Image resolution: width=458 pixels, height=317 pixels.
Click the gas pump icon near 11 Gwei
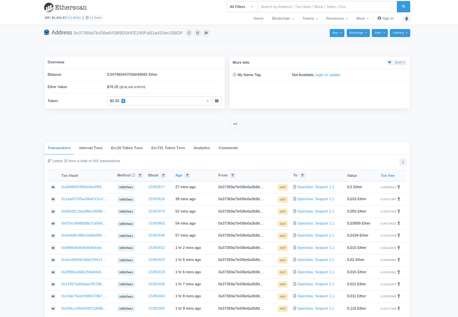(87, 18)
